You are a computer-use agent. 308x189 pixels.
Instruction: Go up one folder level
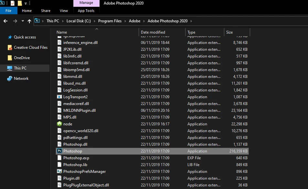tap(29, 21)
